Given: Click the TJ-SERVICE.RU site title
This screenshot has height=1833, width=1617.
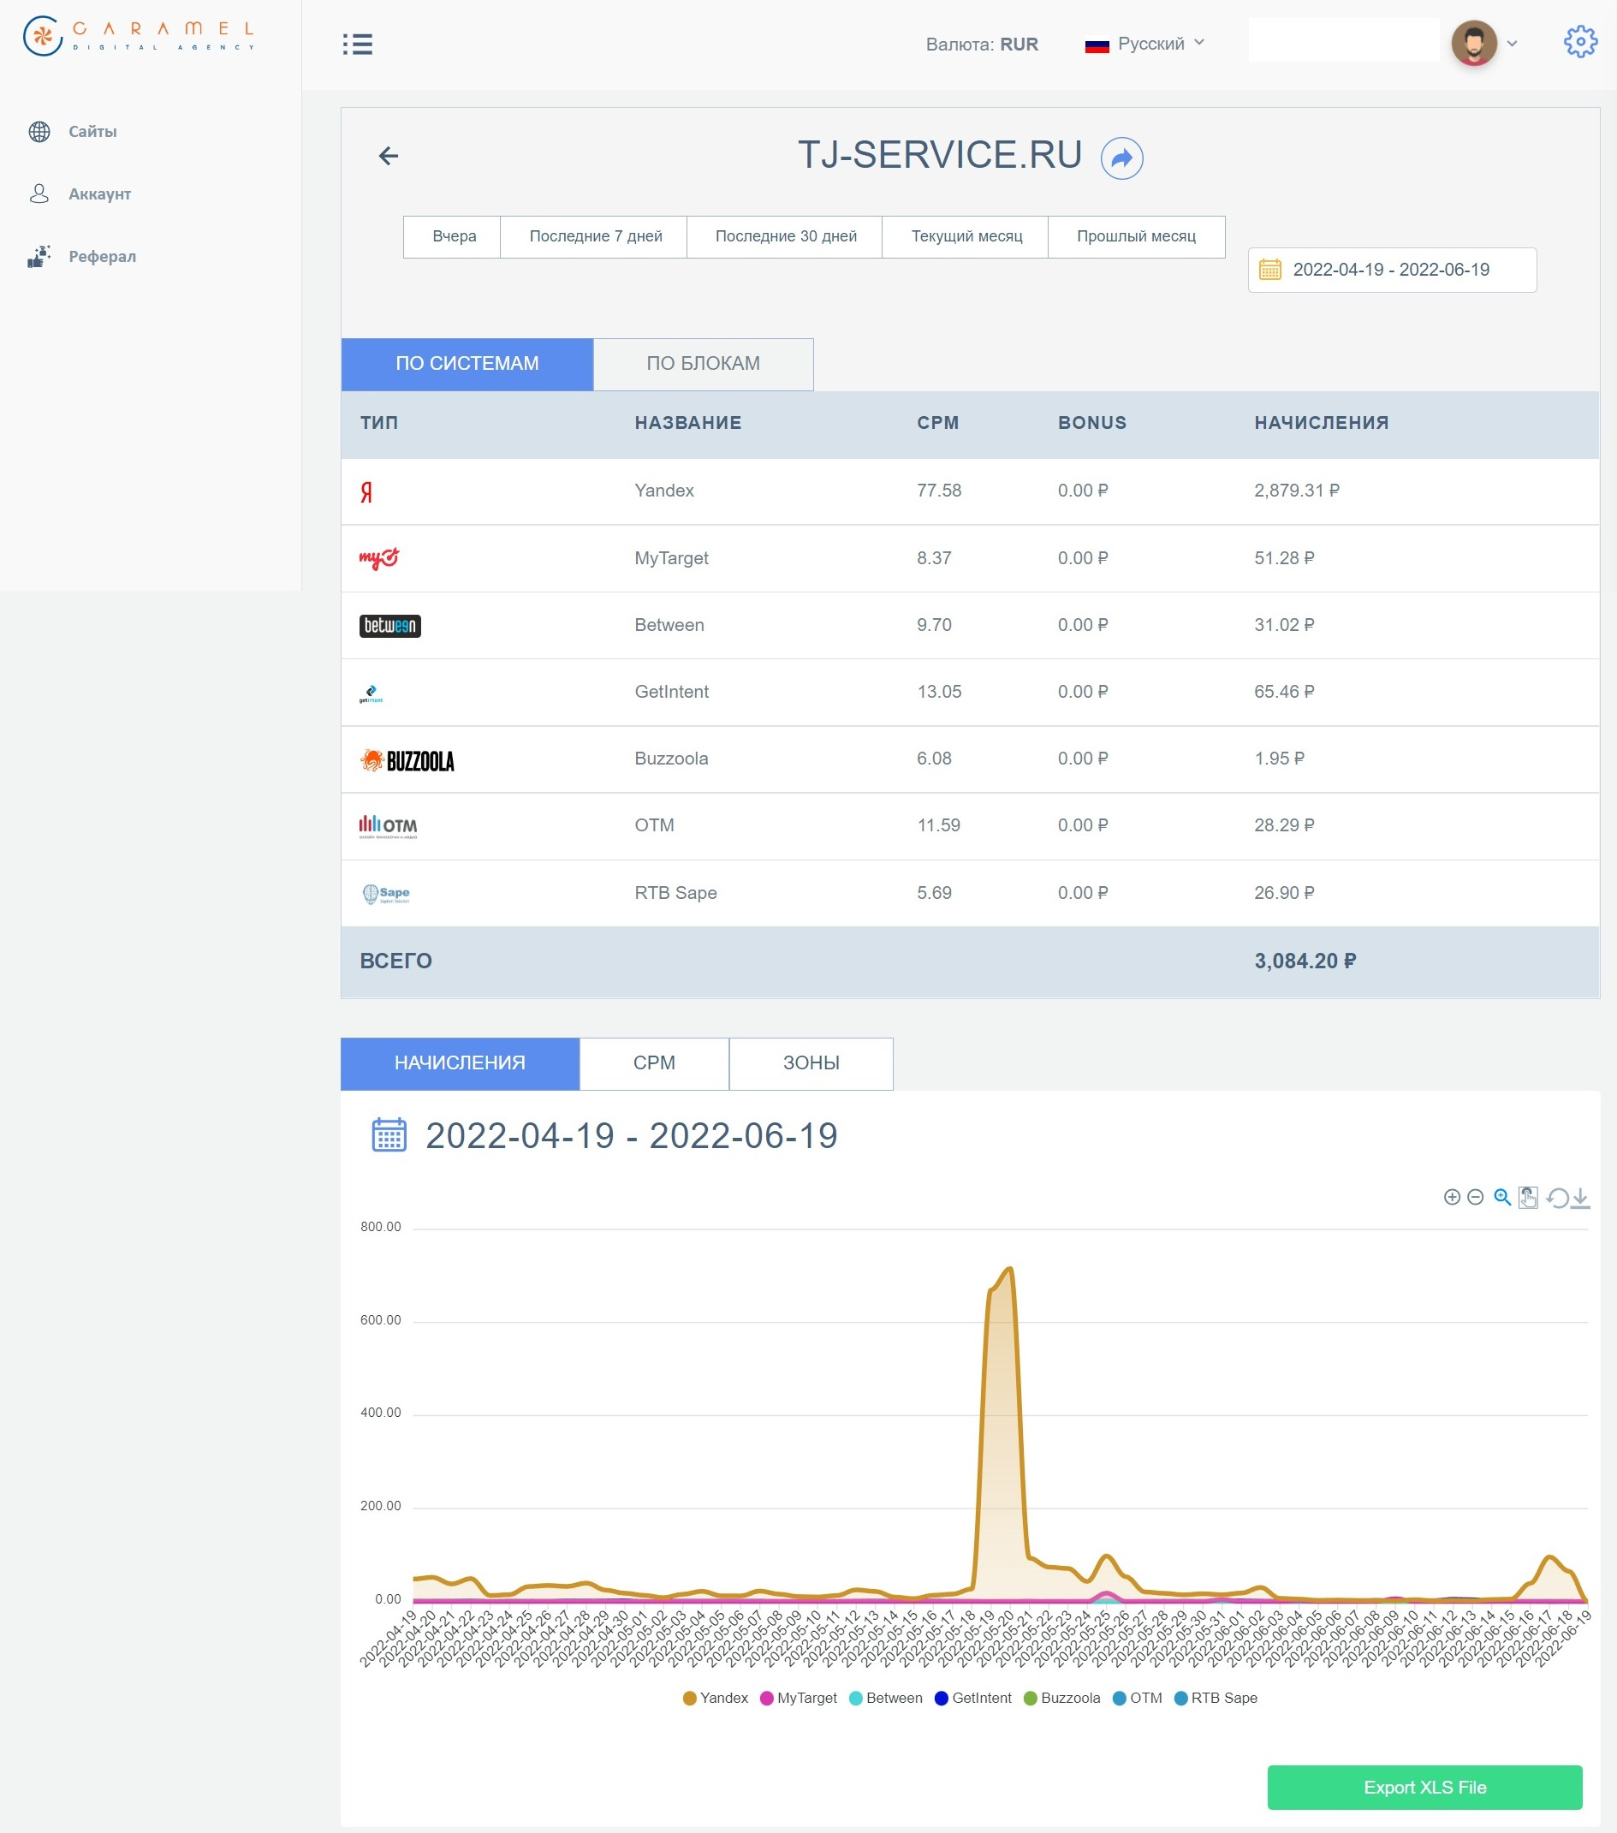Looking at the screenshot, I should point(940,155).
